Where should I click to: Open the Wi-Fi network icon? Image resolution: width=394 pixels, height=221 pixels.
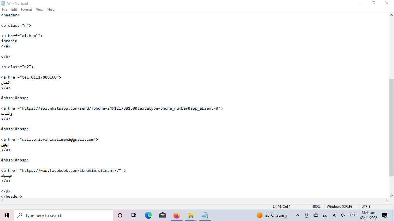point(335,215)
